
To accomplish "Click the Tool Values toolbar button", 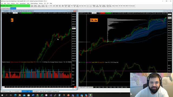I will [x=100, y=6].
